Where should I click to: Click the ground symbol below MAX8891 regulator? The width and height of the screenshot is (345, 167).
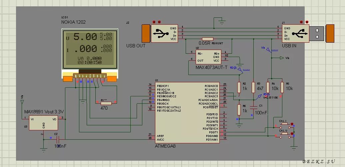pos(44,150)
